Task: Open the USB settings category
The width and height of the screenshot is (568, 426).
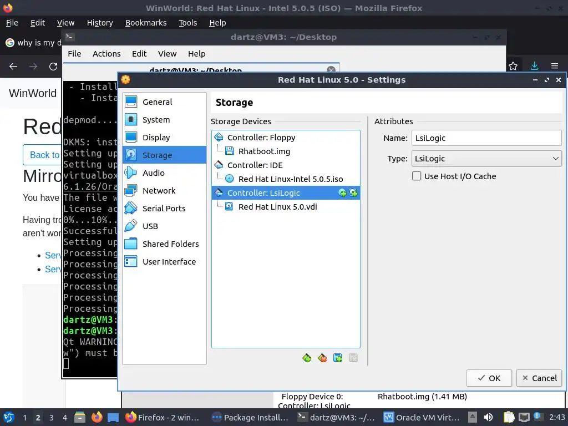Action: (164, 226)
